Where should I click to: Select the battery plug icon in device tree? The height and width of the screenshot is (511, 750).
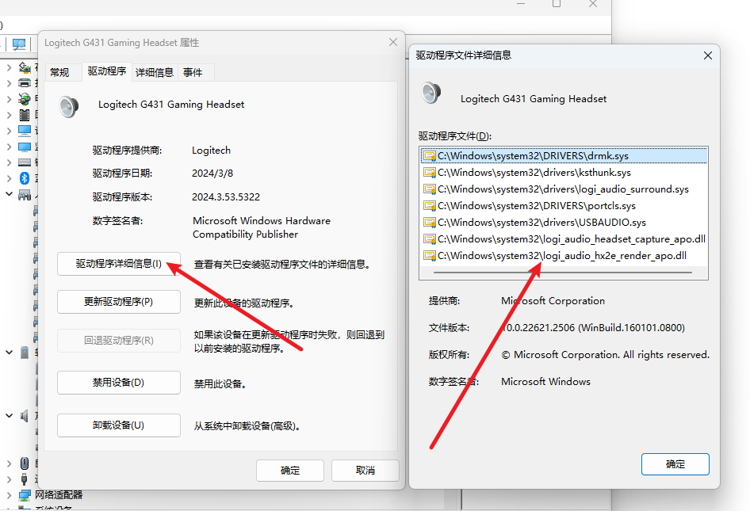coord(25,99)
